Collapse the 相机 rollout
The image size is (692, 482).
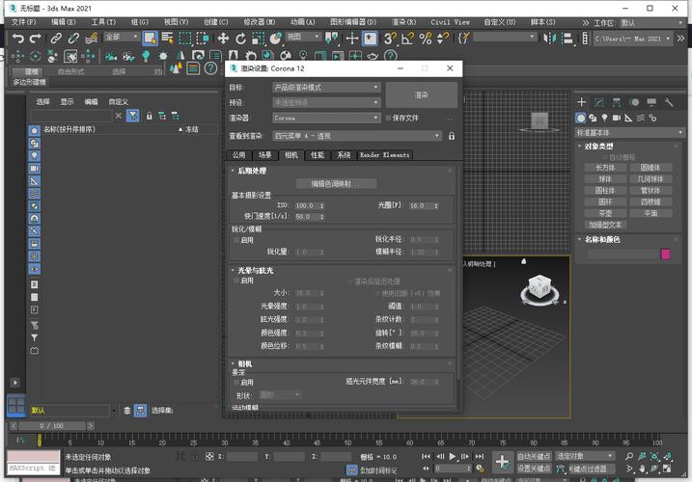coord(245,363)
